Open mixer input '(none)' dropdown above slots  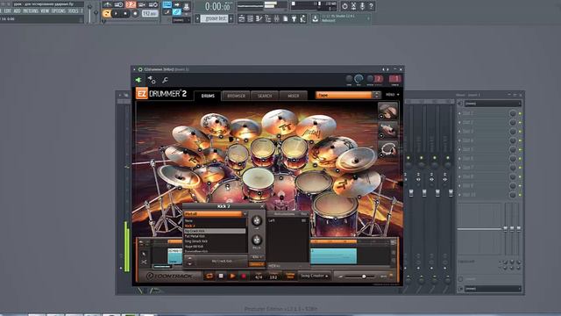point(493,104)
